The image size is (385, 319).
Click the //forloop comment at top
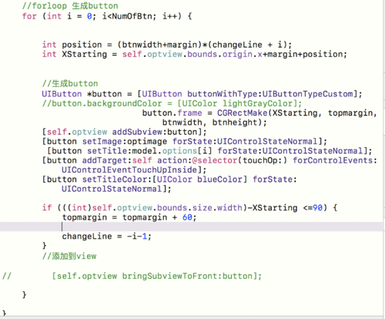[x=70, y=5]
